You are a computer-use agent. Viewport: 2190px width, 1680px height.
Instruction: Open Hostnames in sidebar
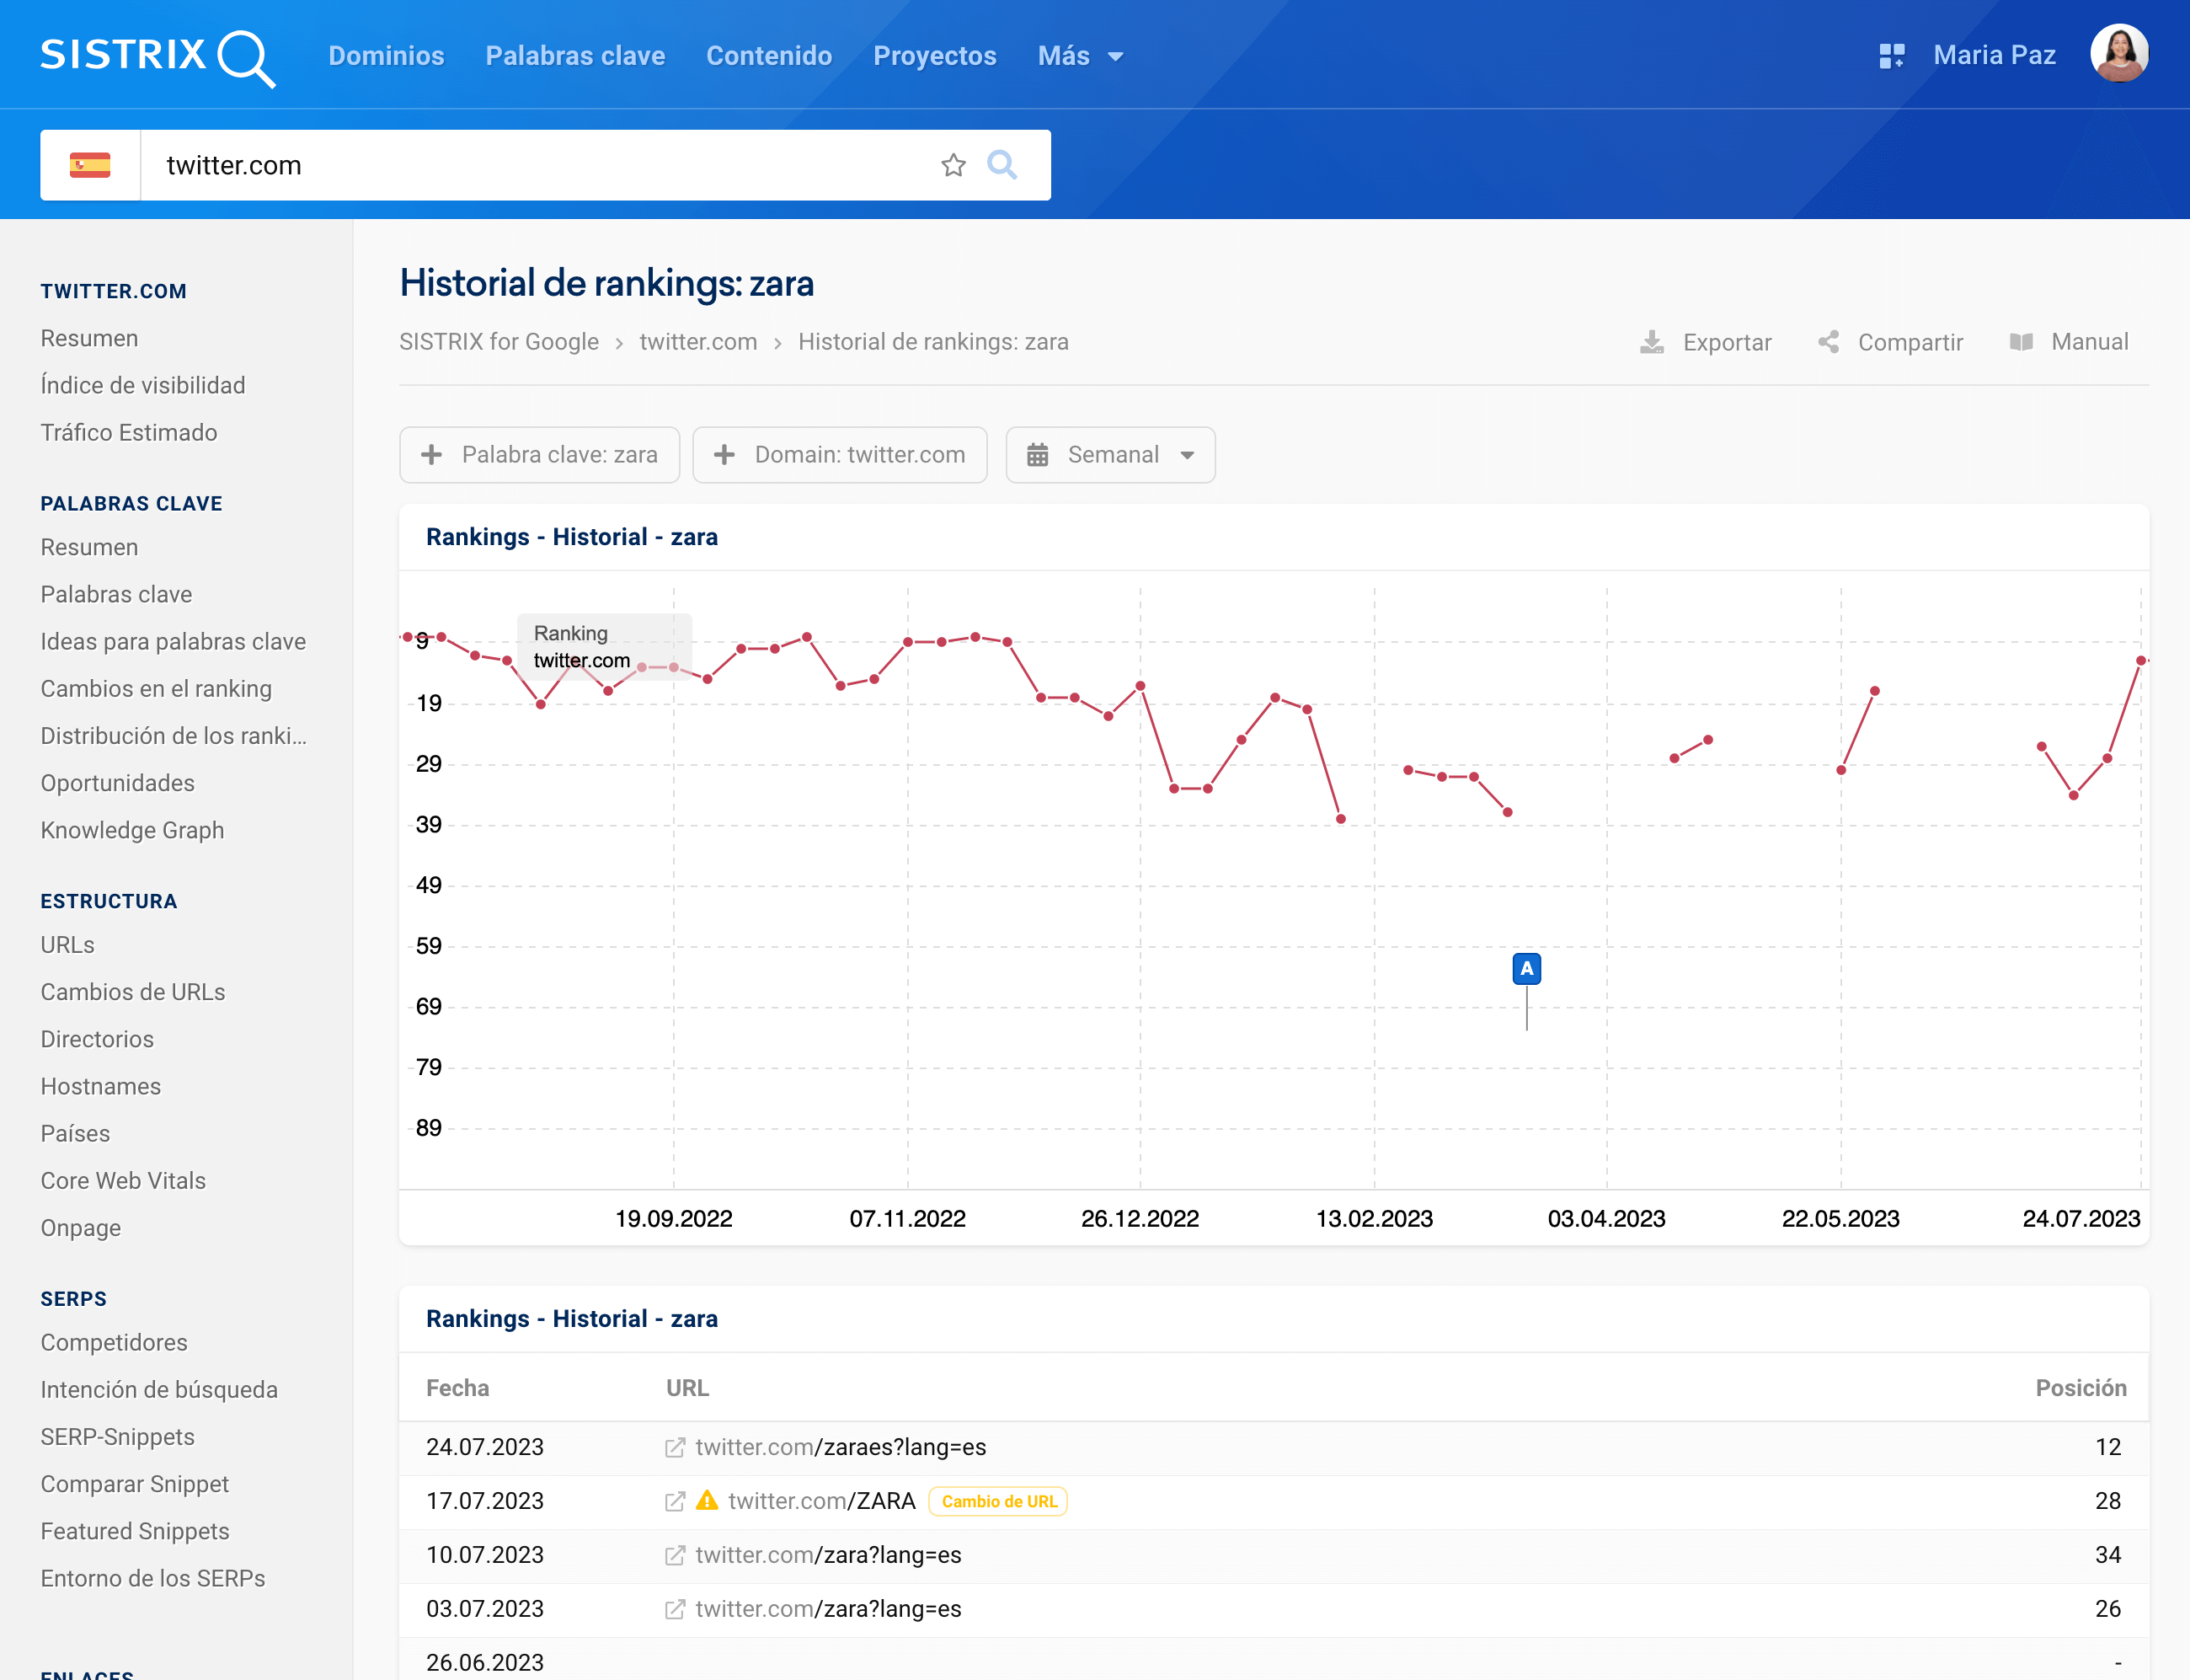(101, 1085)
